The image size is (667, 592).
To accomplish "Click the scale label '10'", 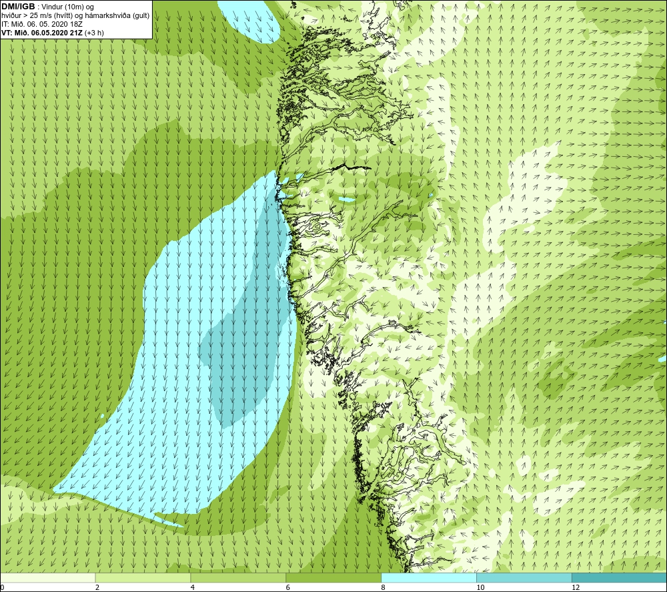I will (480, 587).
